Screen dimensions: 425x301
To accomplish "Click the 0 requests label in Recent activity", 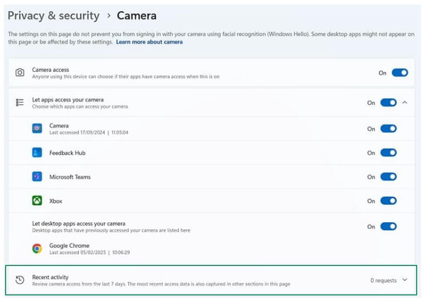I will click(383, 280).
